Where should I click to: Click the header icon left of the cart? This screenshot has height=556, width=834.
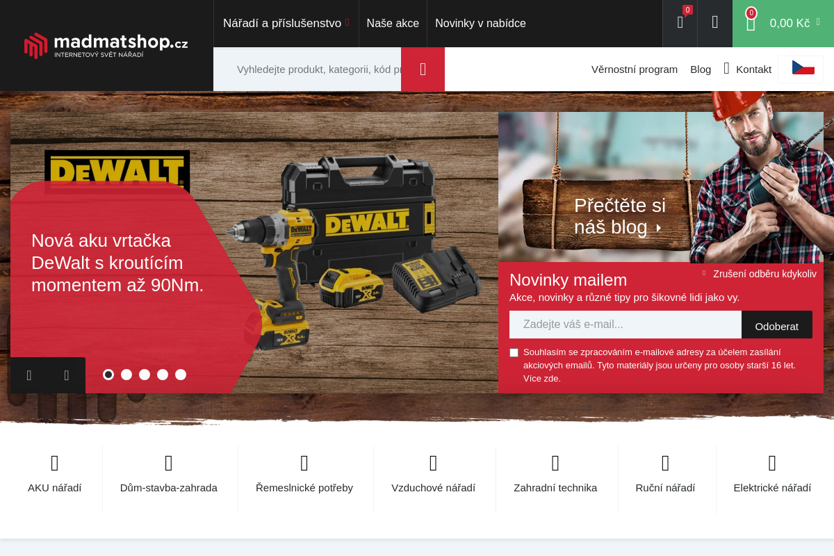click(x=714, y=23)
